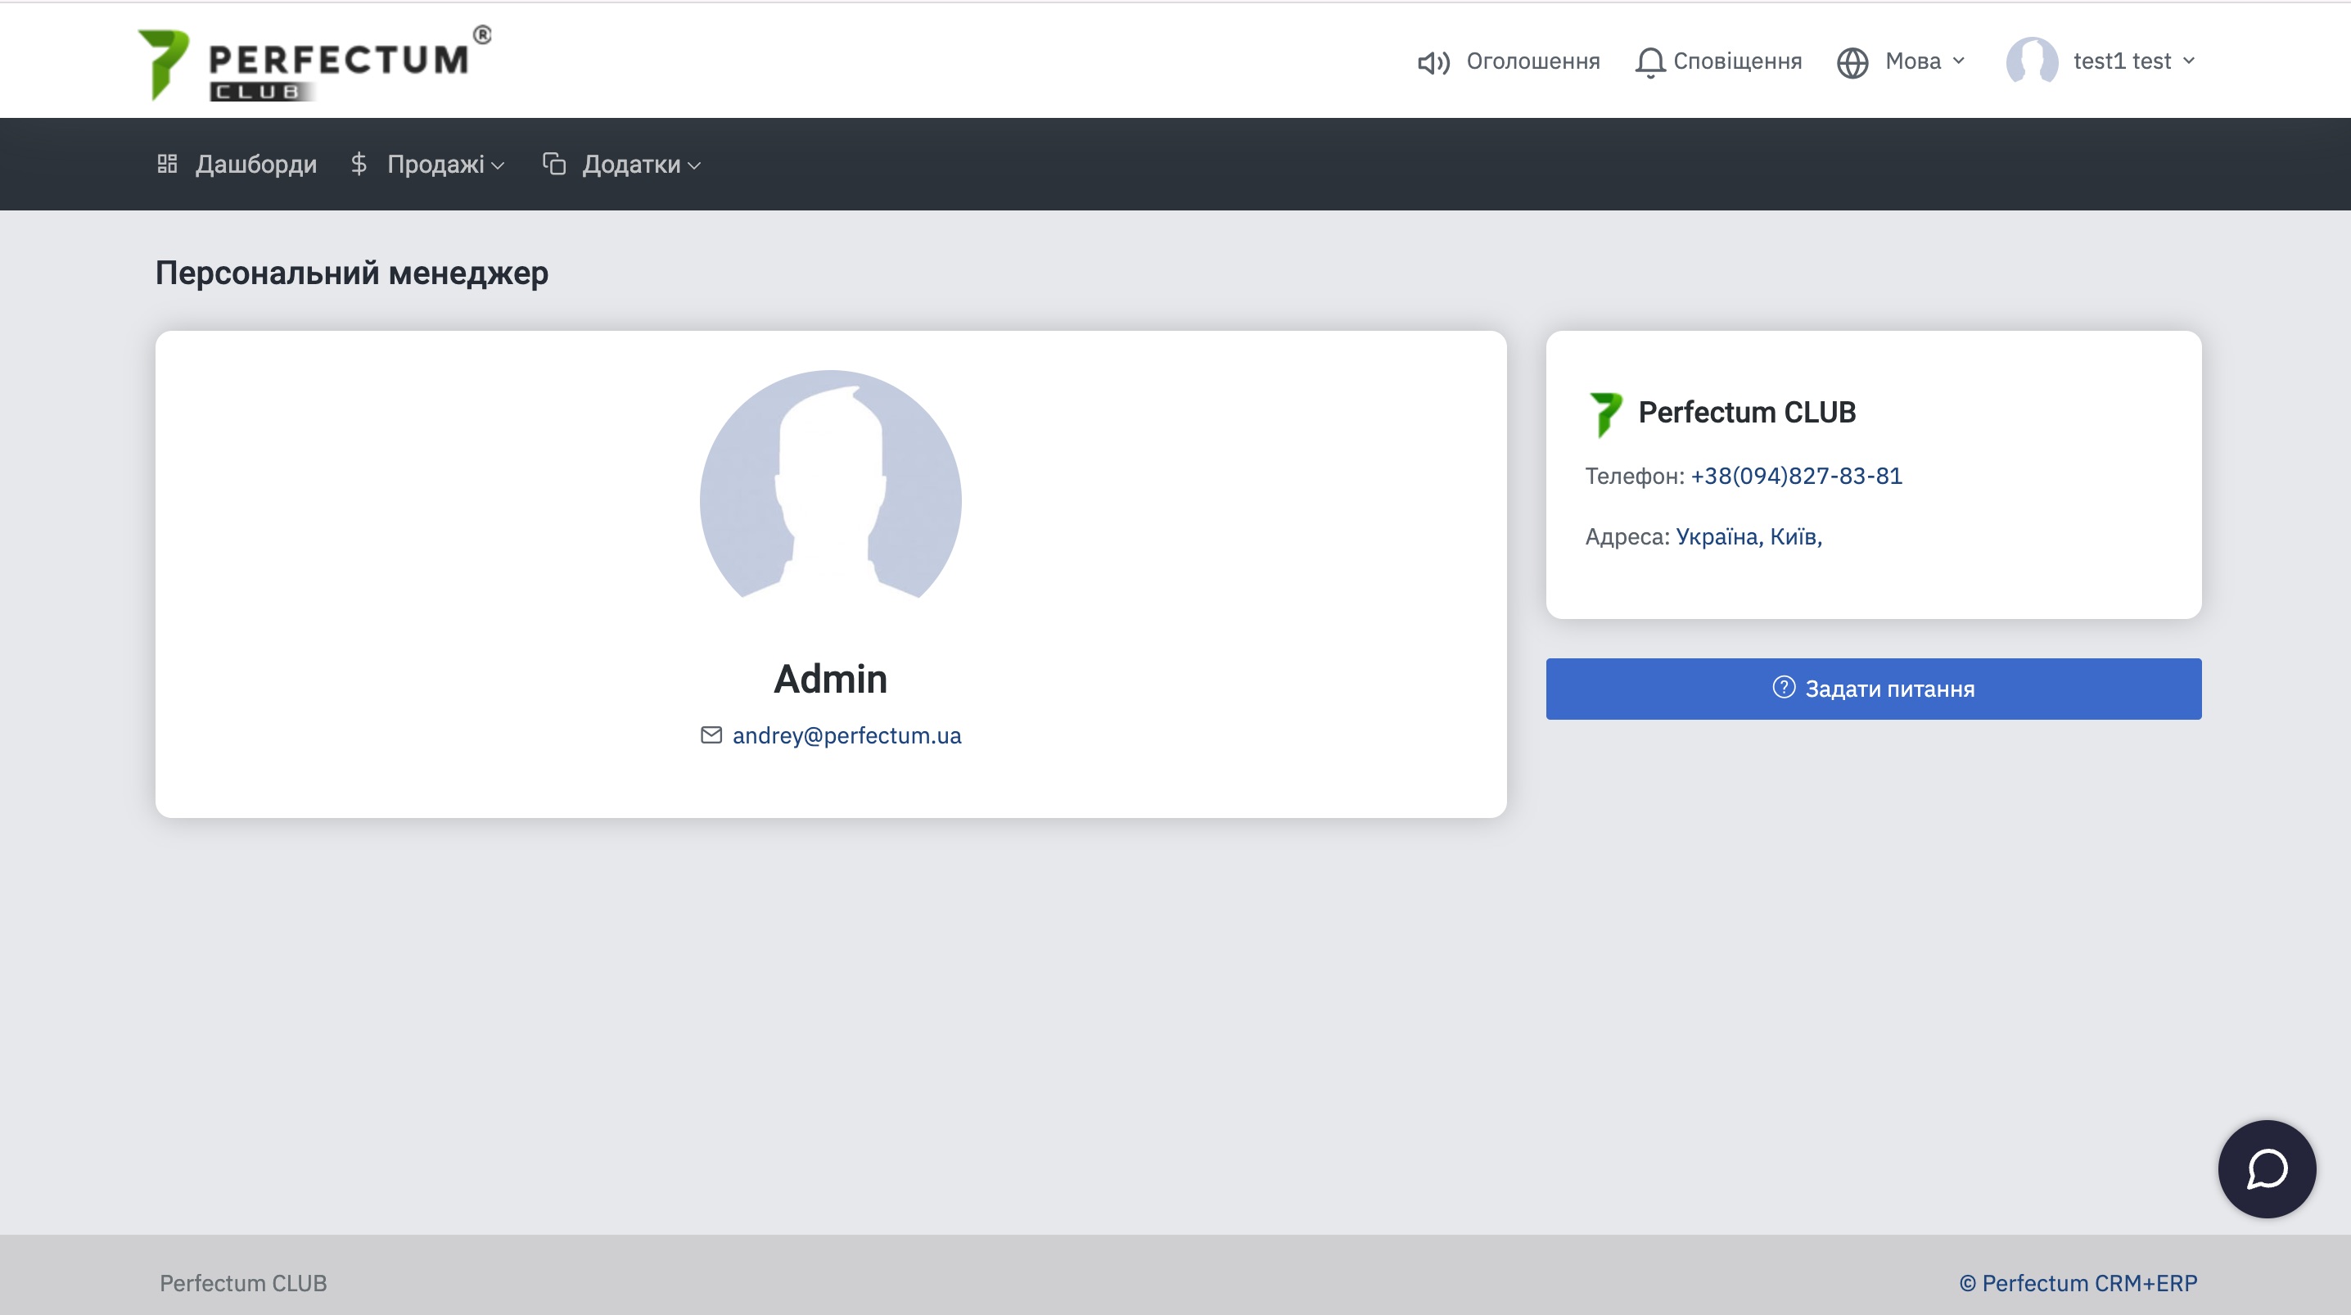
Task: Open the andrey@perfectum.ua email link
Action: click(846, 735)
